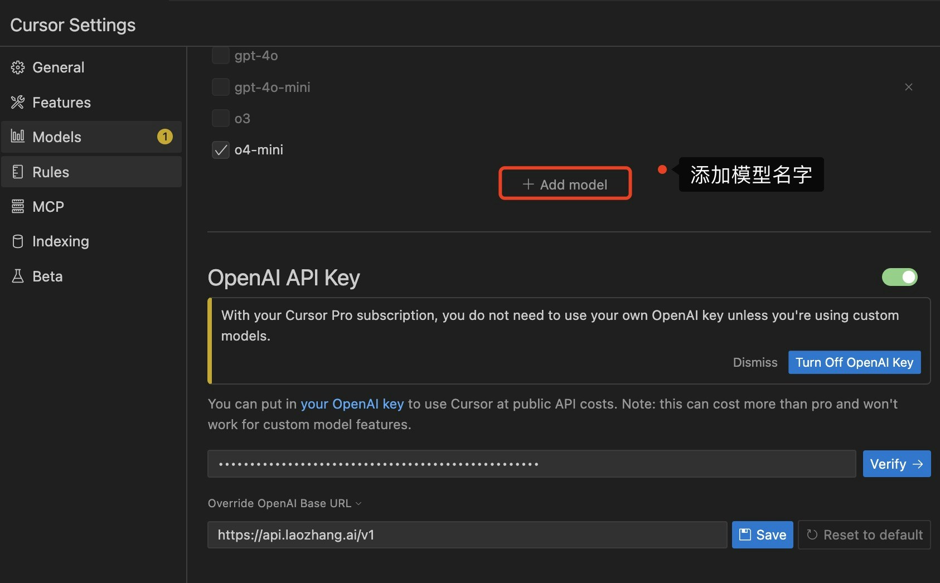Screen dimensions: 940x583
Task: Click the Models chart icon in sidebar
Action: pos(18,137)
